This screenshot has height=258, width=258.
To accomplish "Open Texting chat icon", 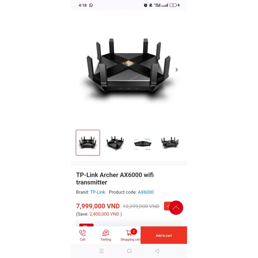I will tap(106, 233).
